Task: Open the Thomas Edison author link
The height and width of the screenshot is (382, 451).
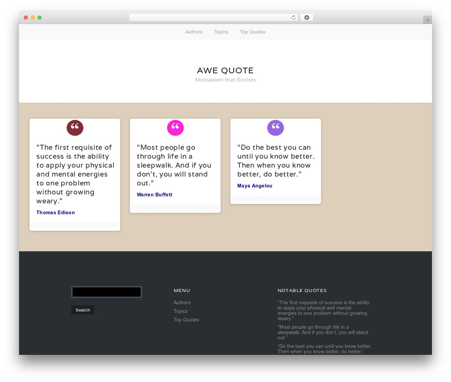Action: pos(56,212)
